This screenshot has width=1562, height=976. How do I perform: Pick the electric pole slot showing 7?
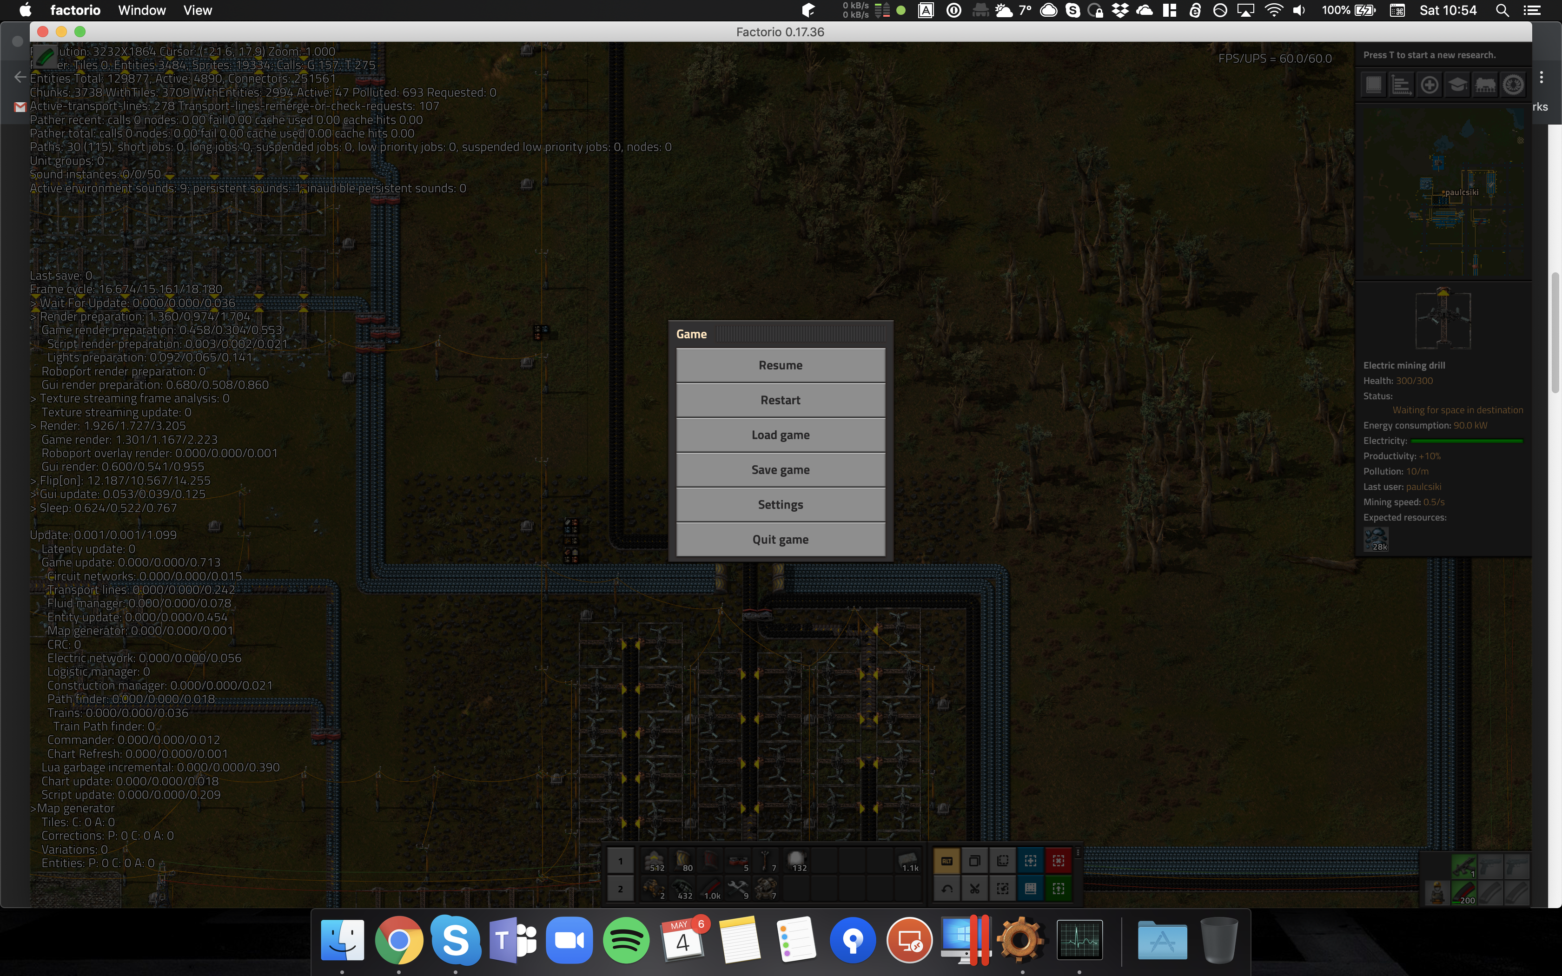[766, 861]
